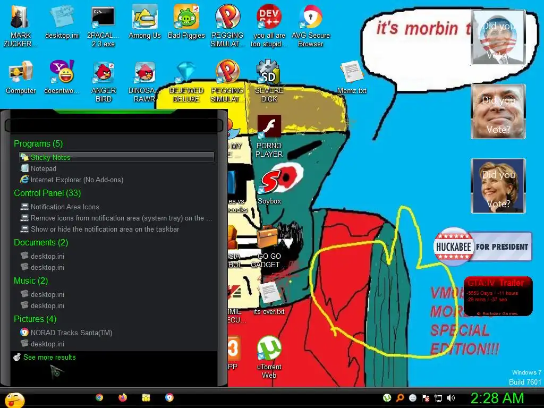Open desktop.ini under Pictures
The width and height of the screenshot is (544, 408).
point(116,344)
